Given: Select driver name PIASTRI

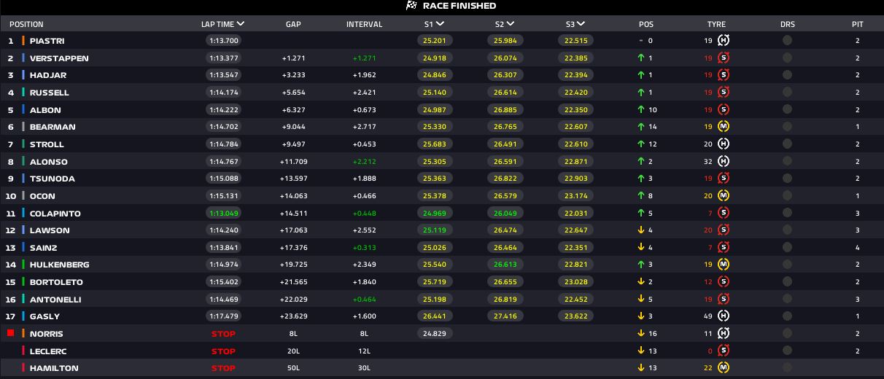Looking at the screenshot, I should pos(47,41).
